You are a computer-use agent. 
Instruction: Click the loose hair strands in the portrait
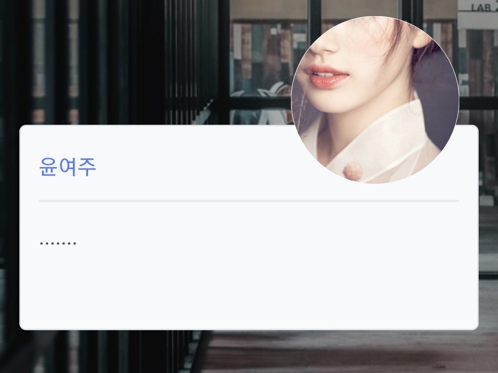pos(388,44)
